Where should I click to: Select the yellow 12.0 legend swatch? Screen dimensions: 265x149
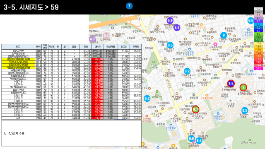coord(258,43)
